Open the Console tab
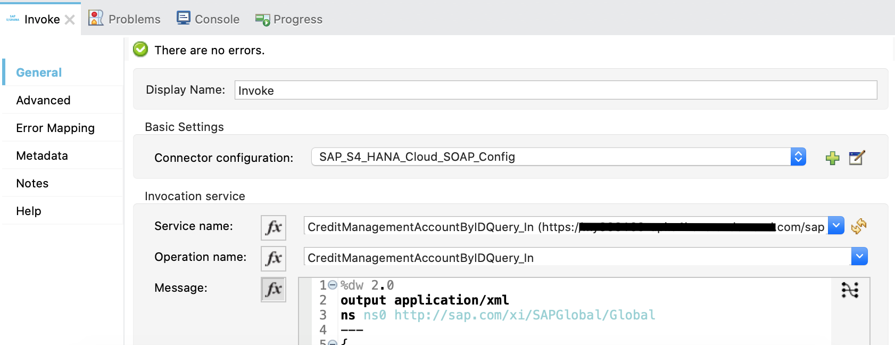This screenshot has height=345, width=895. tap(208, 19)
